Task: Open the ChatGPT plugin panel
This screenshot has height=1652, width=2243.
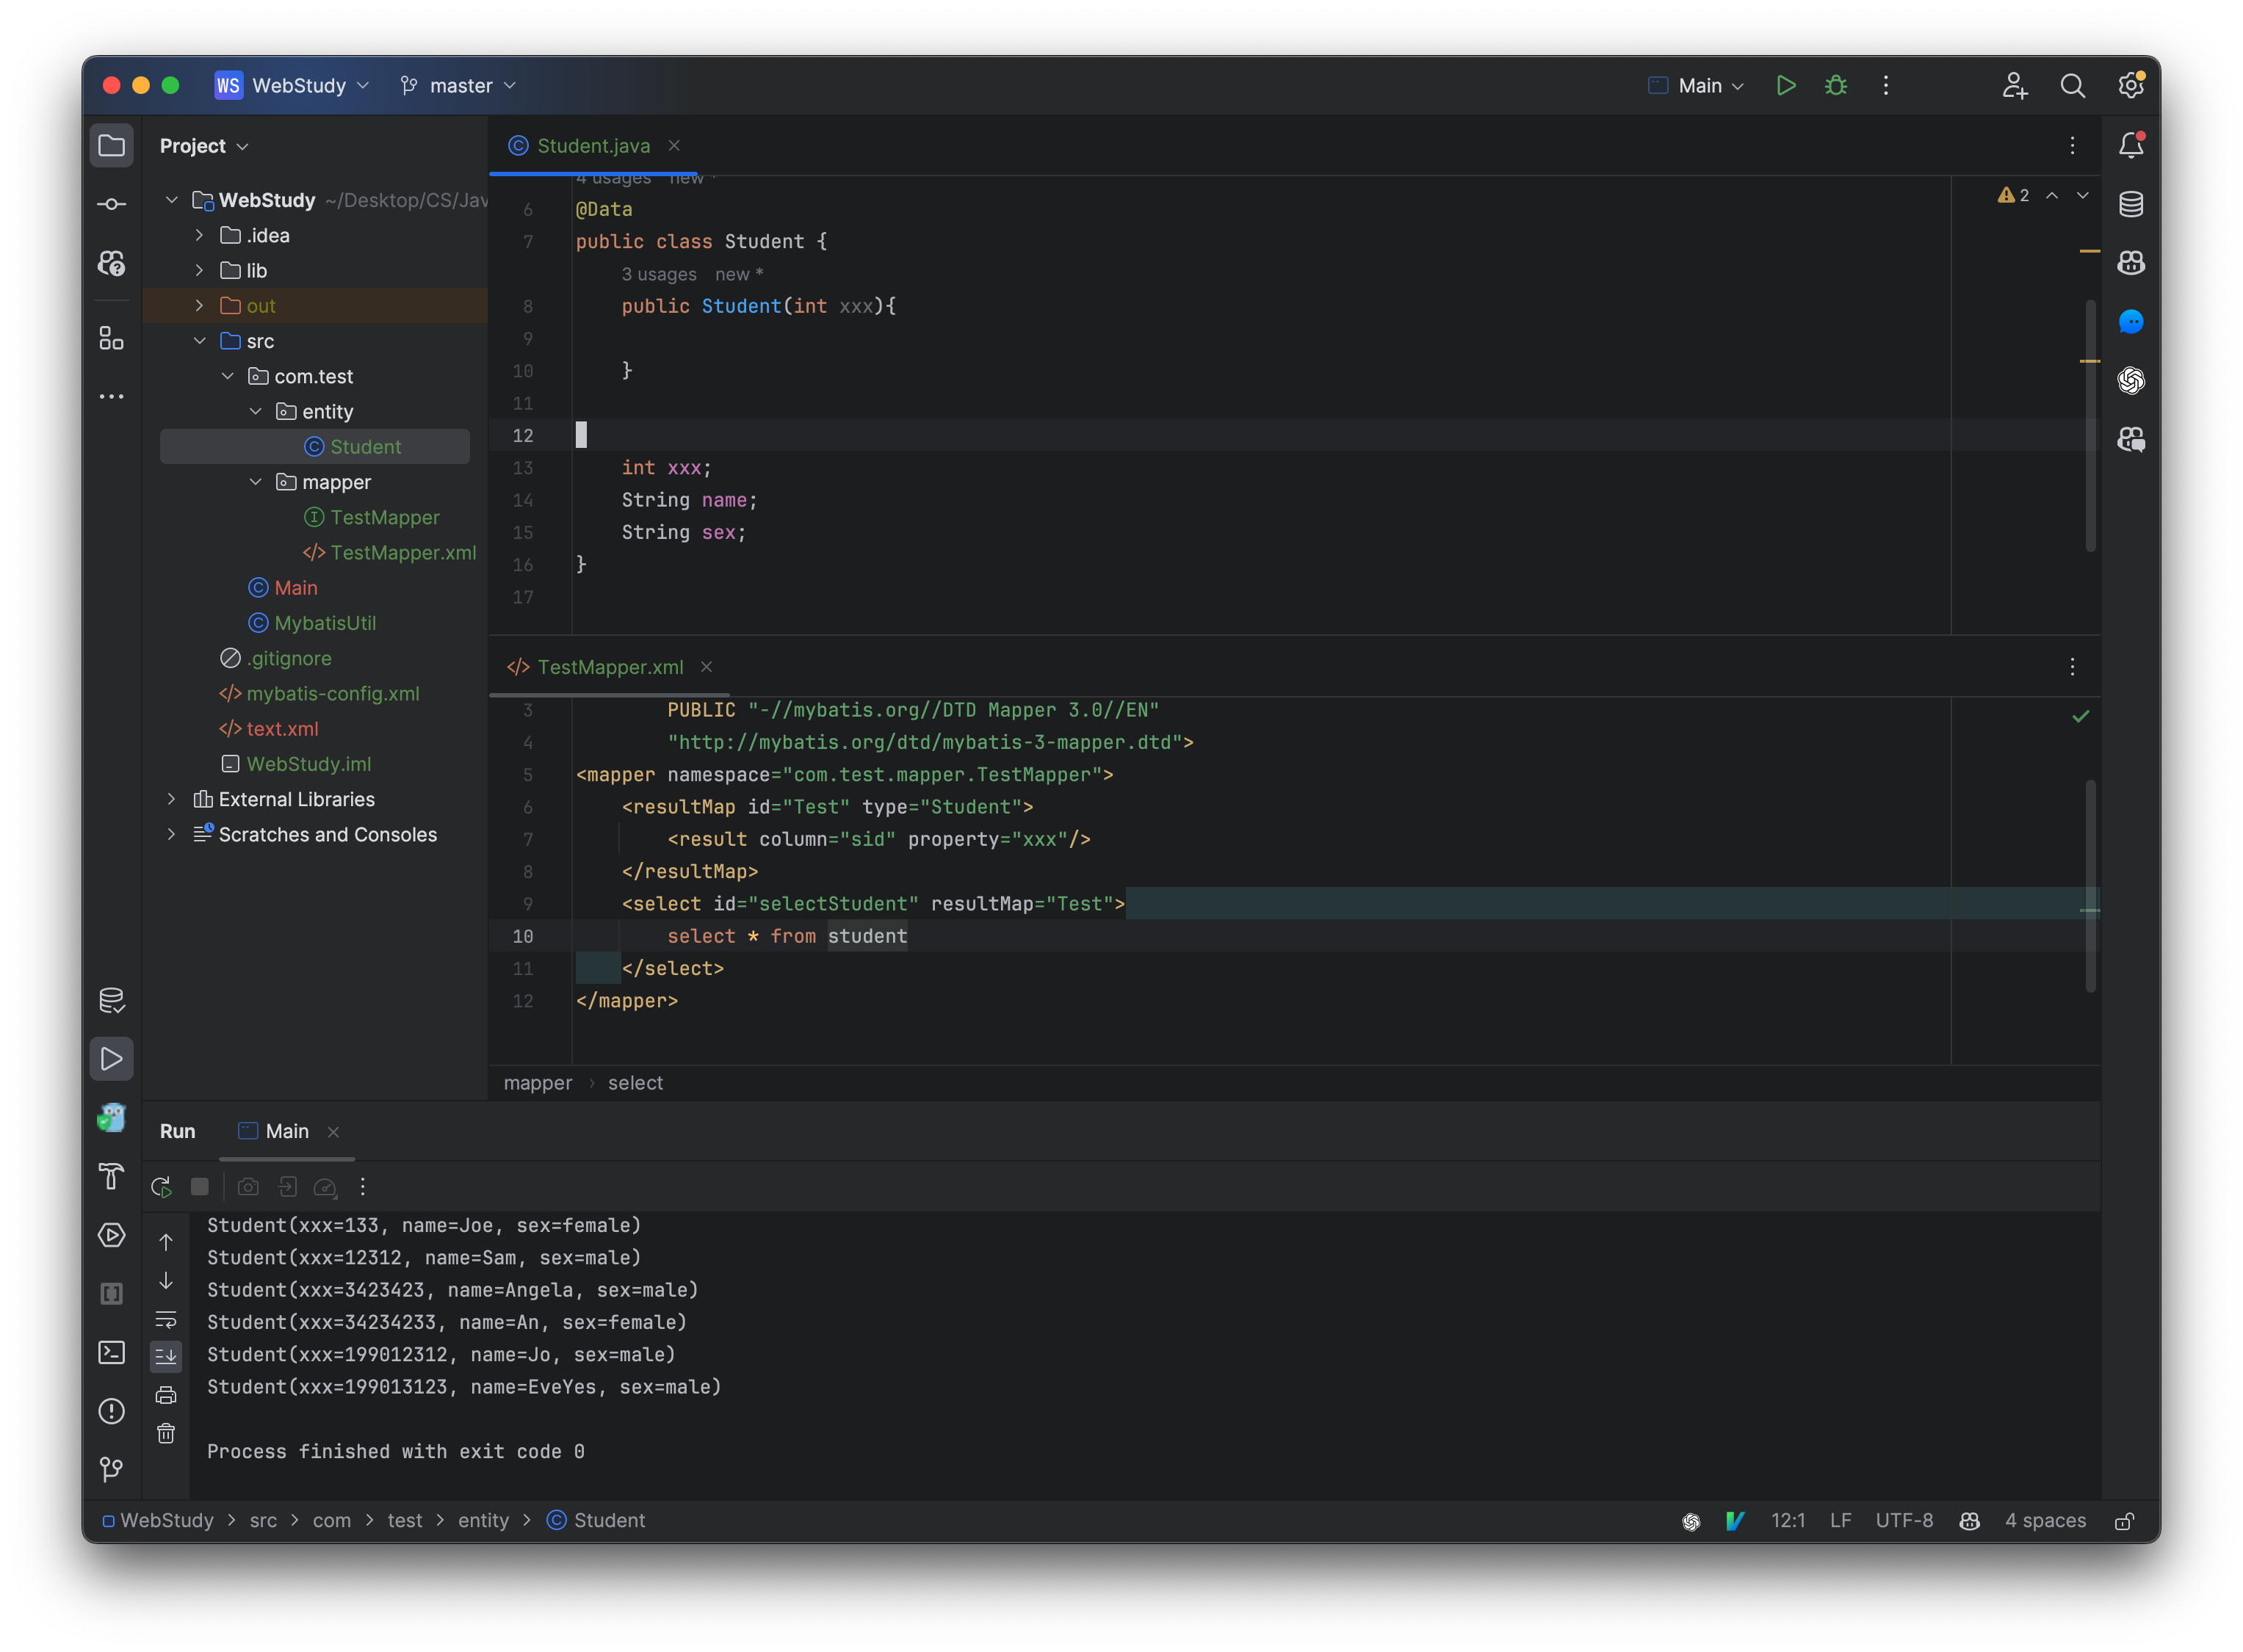Action: pos(2131,380)
